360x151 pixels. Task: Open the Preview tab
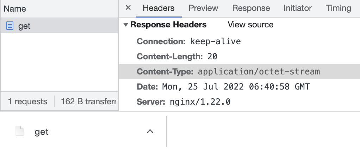(203, 8)
